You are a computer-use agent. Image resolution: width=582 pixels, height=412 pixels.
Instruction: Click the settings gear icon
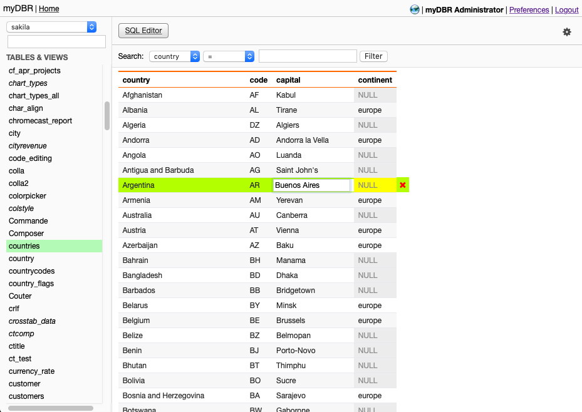tap(566, 32)
